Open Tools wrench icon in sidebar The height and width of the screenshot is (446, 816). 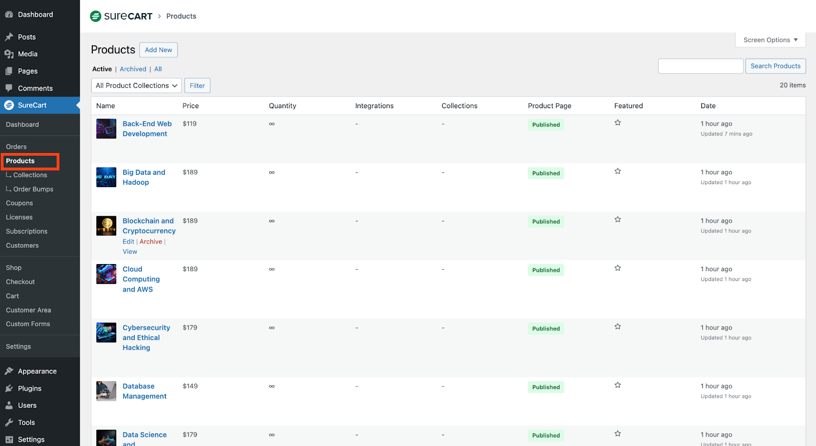click(x=9, y=423)
